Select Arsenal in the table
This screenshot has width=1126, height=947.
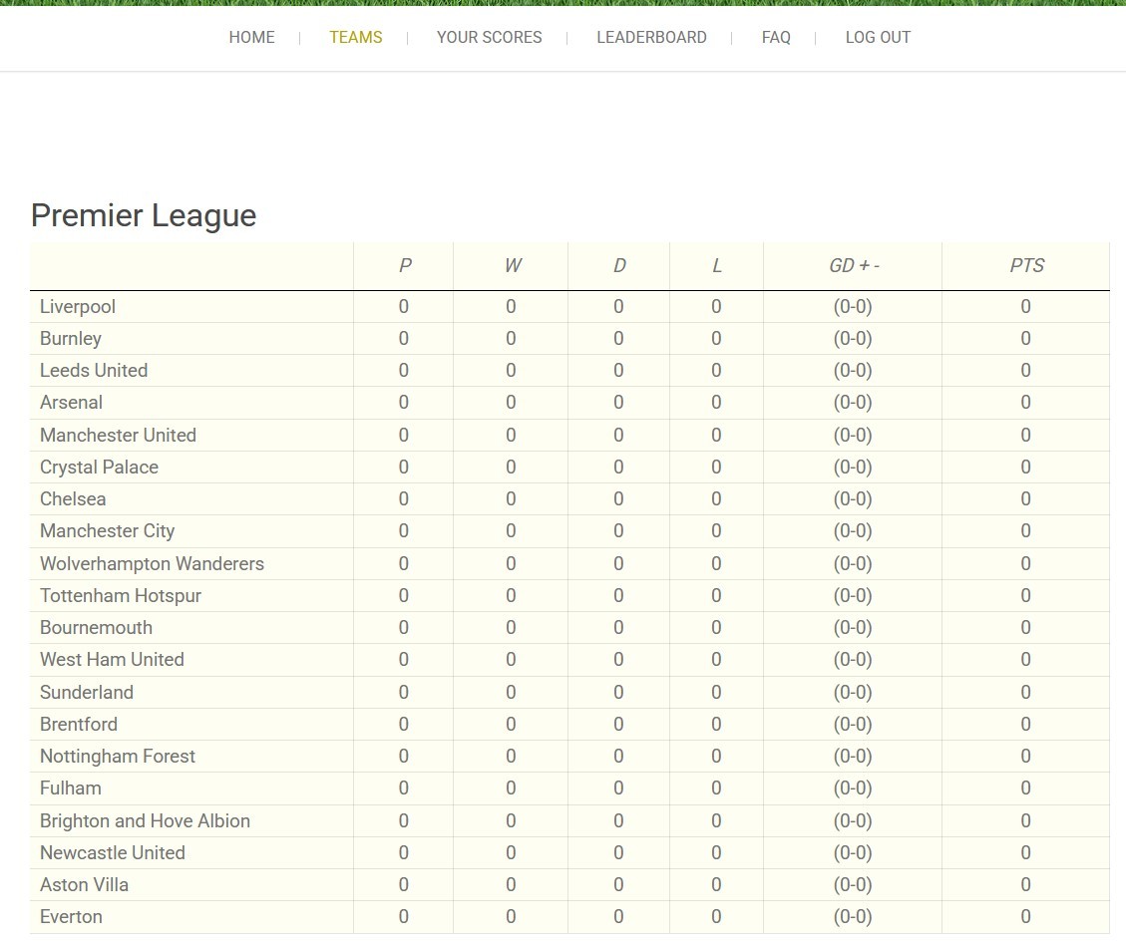tap(71, 403)
